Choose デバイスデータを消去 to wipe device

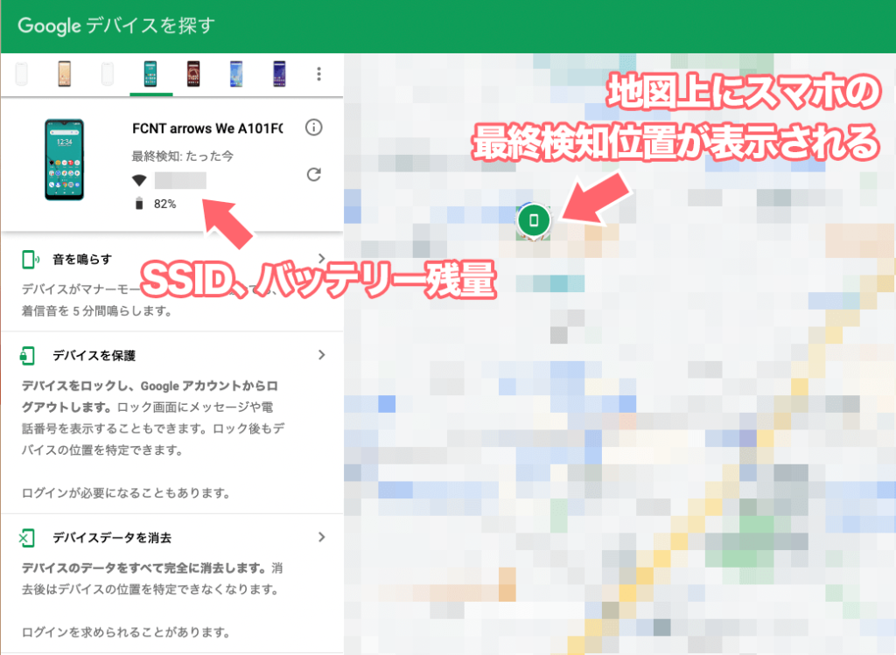112,538
